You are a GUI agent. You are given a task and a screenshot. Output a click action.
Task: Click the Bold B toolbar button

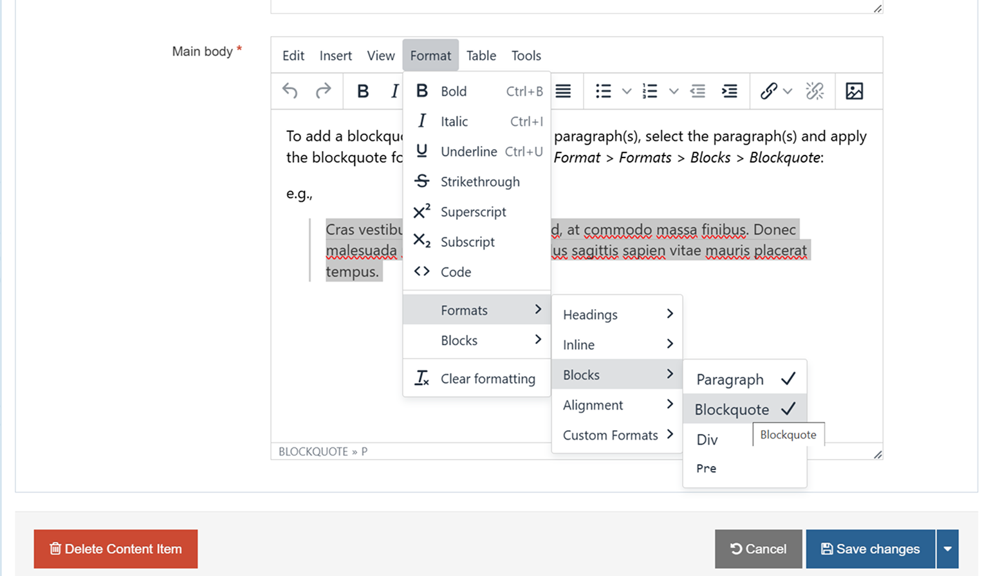click(x=363, y=91)
